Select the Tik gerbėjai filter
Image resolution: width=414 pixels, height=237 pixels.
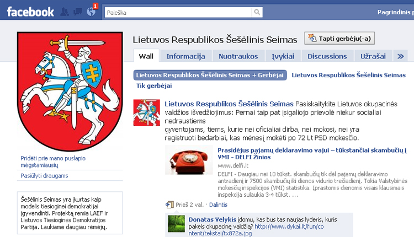[x=154, y=85]
